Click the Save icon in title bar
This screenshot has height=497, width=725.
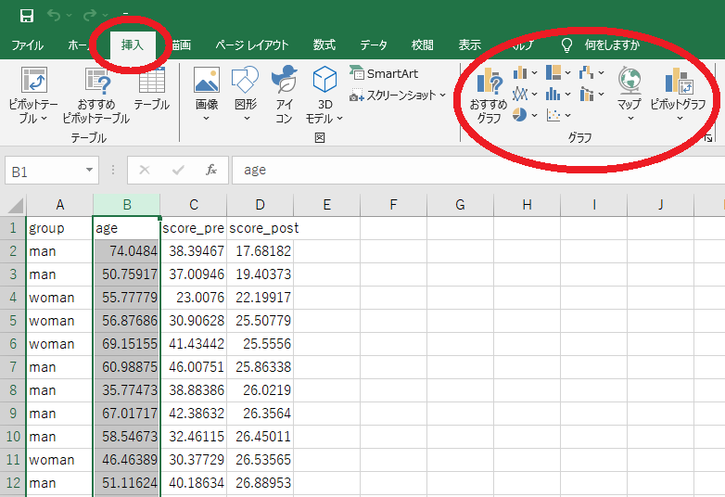[x=27, y=16]
